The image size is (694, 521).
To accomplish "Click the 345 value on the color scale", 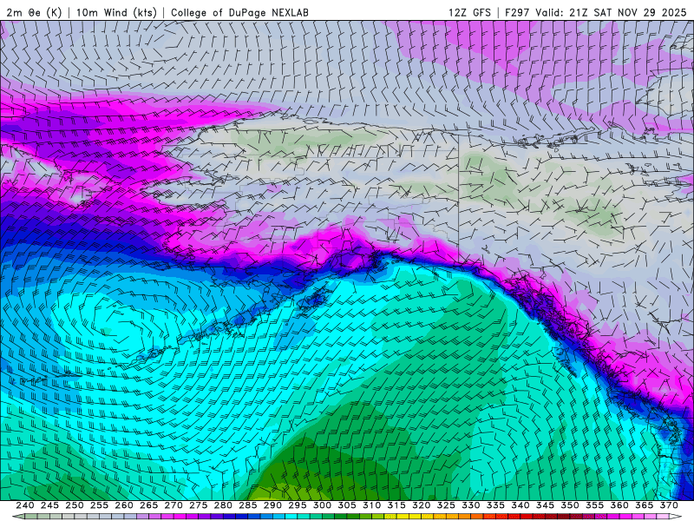I will [x=546, y=505].
